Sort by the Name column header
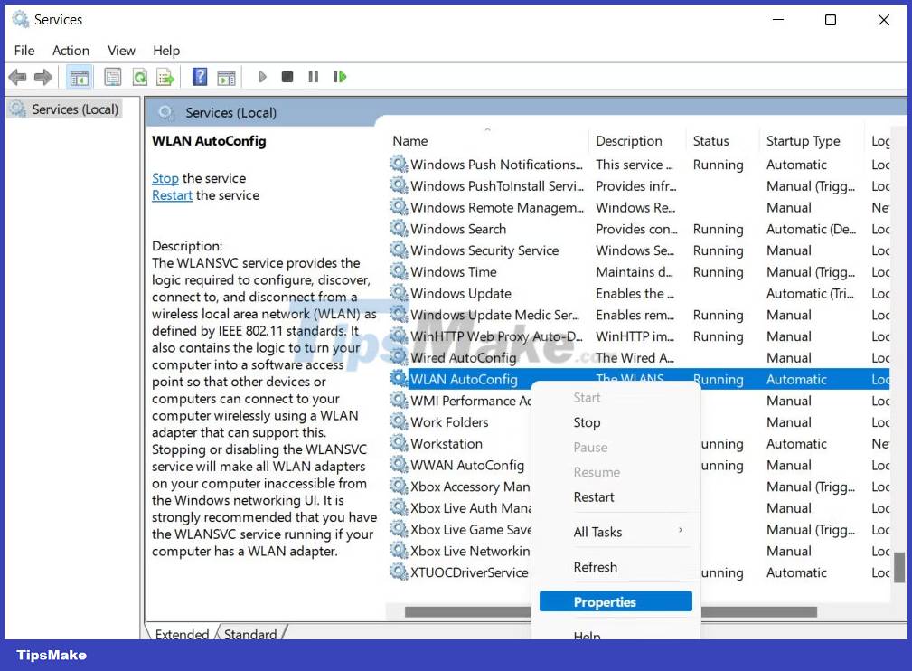Image resolution: width=912 pixels, height=671 pixels. tap(487, 141)
